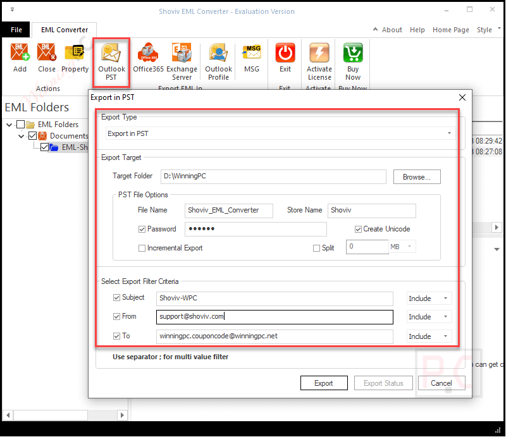Viewport: 506px width, 437px height.
Task: Open To Include dropdown
Action: [x=445, y=336]
